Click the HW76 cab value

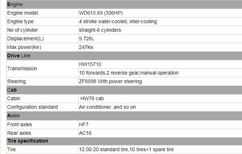click(x=92, y=98)
